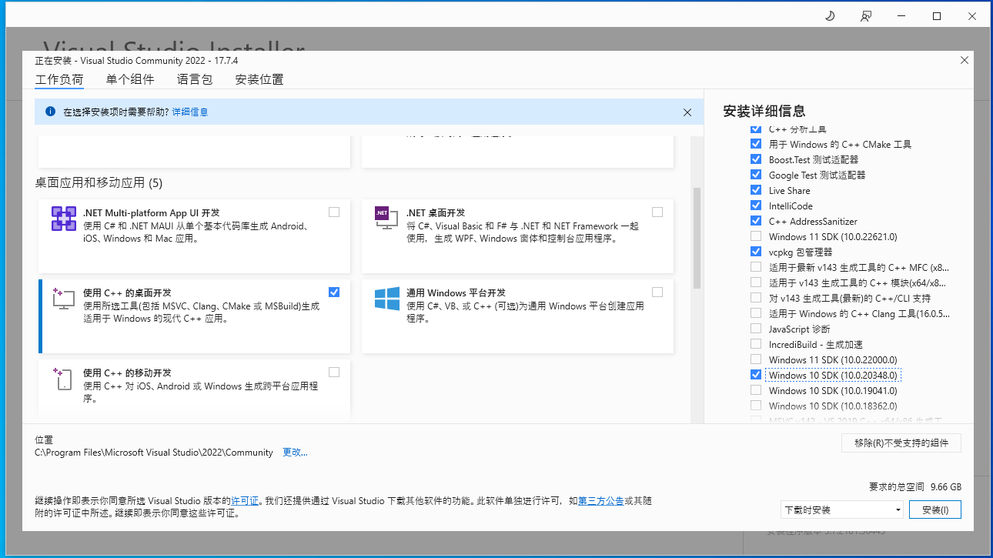Viewport: 993px width, 558px height.
Task: Click the C++ desktop development icon
Action: (x=63, y=299)
